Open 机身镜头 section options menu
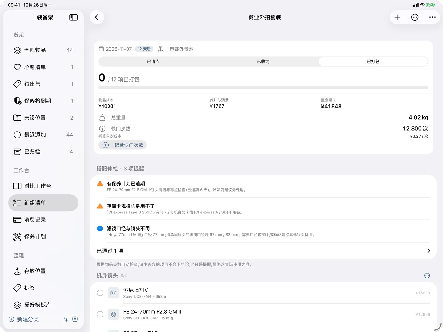Image resolution: width=443 pixels, height=332 pixels. 427,276
